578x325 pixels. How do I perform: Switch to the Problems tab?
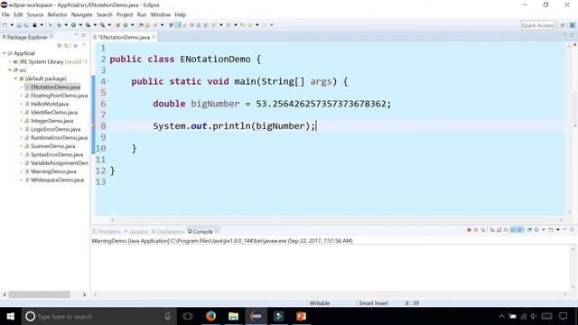(107, 231)
